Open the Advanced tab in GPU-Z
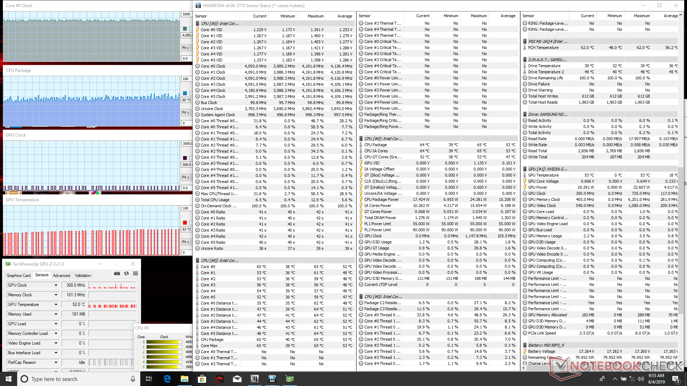This screenshot has width=687, height=386. pyautogui.click(x=62, y=276)
